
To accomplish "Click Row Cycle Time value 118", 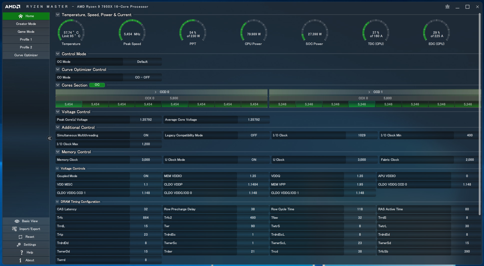I will click(x=360, y=209).
